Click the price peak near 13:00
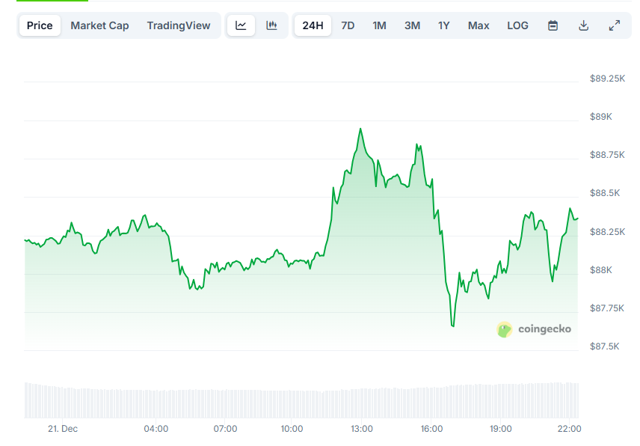Viewport: 640px width, 446px height. [360, 129]
